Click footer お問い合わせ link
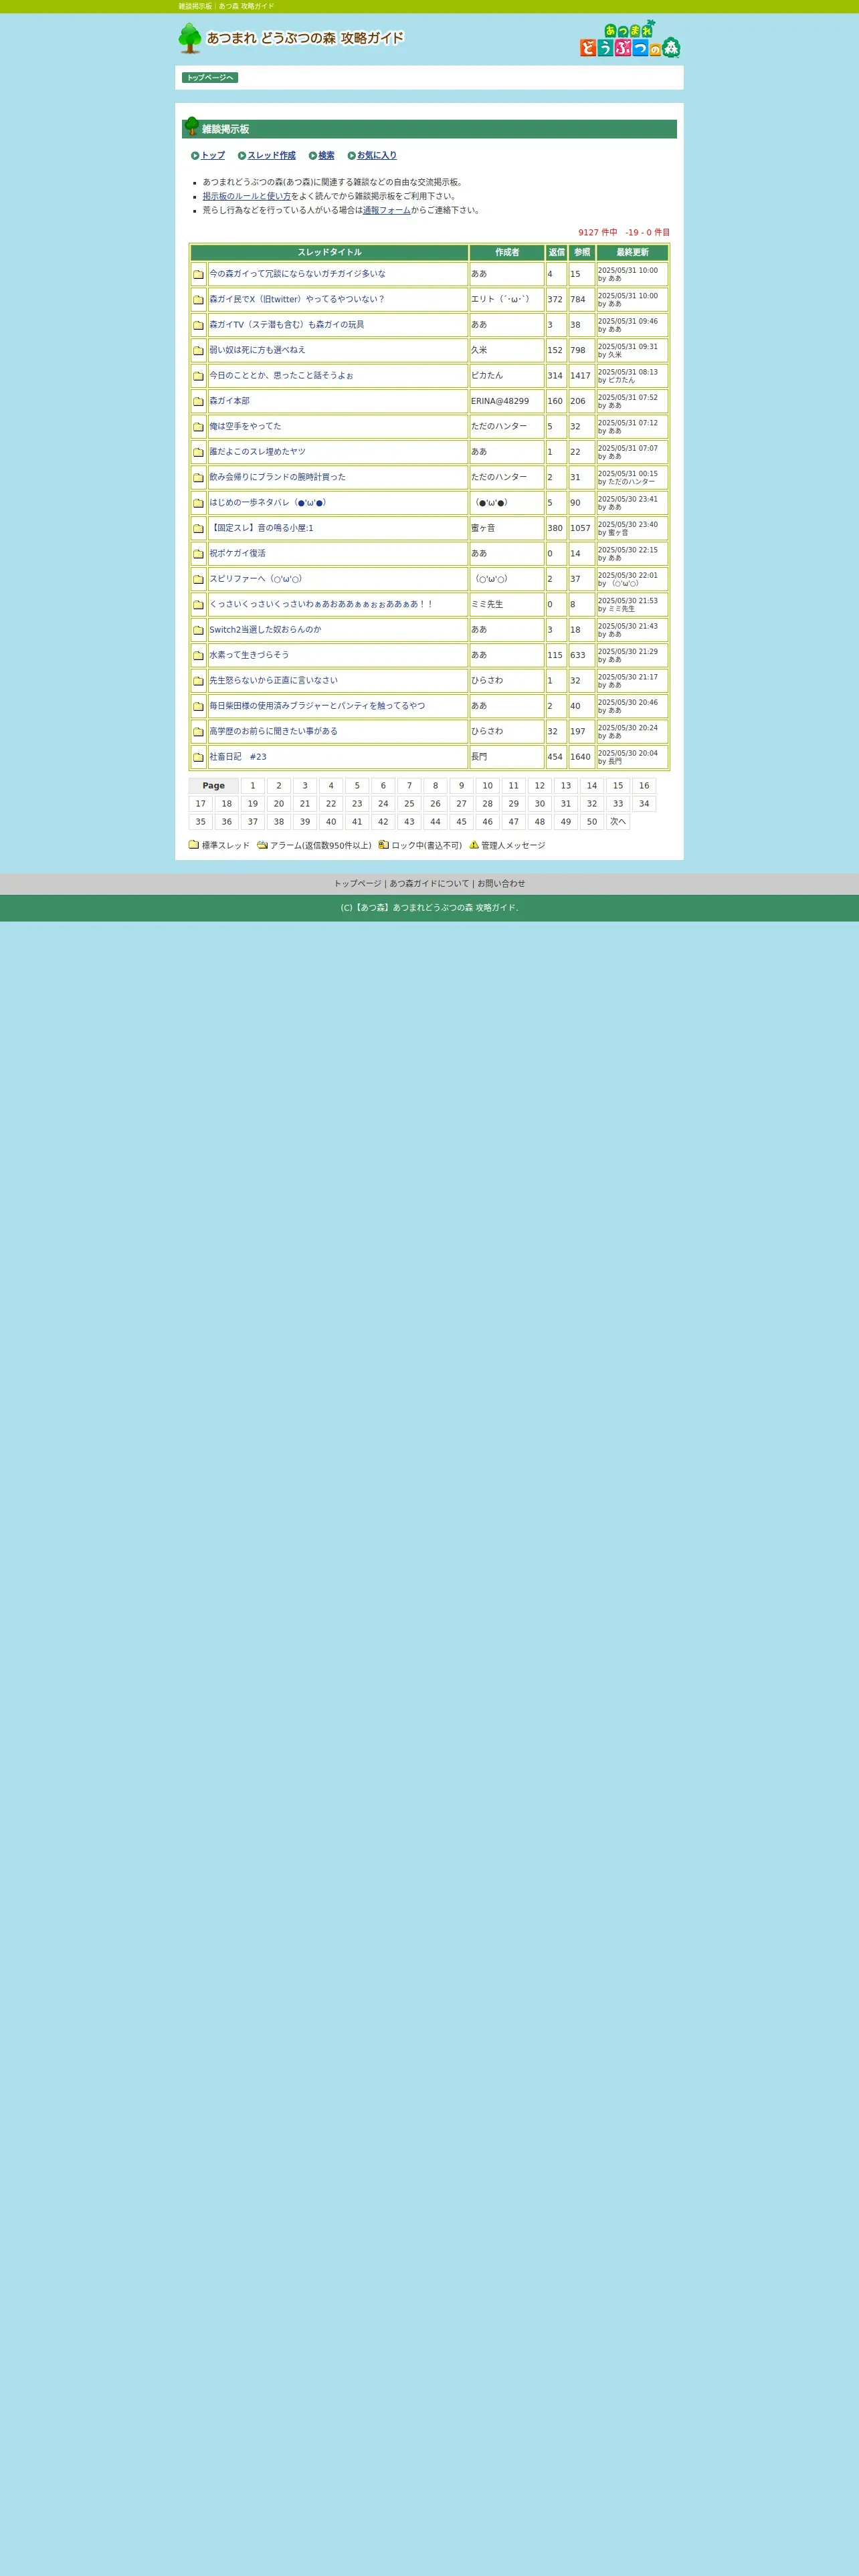This screenshot has width=859, height=2576. tap(501, 884)
